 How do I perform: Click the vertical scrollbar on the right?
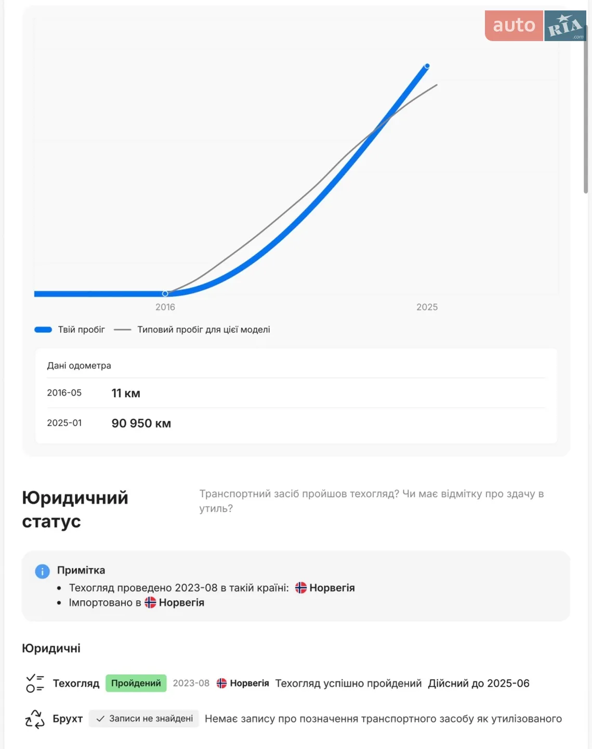coord(586,109)
